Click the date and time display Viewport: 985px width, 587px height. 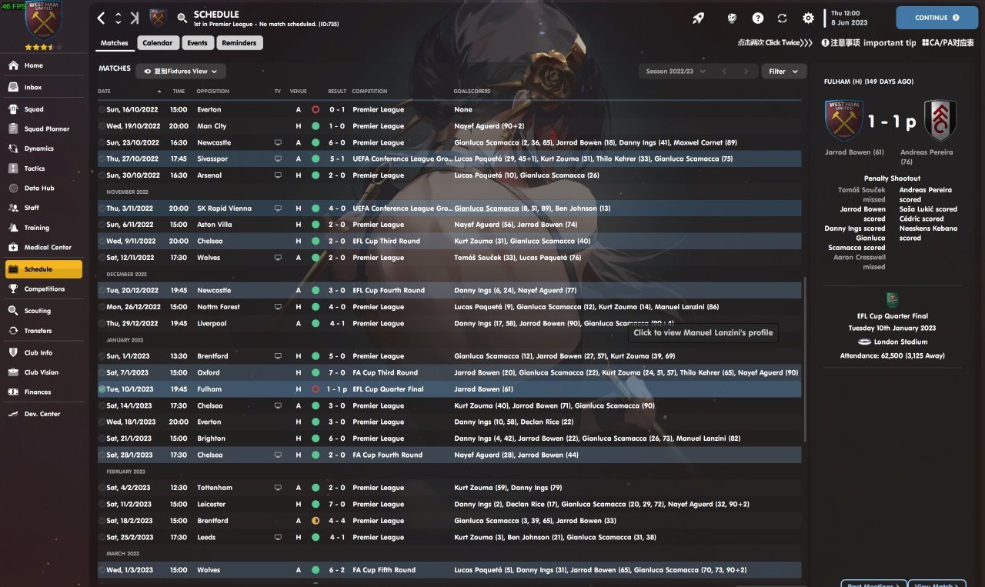(849, 18)
